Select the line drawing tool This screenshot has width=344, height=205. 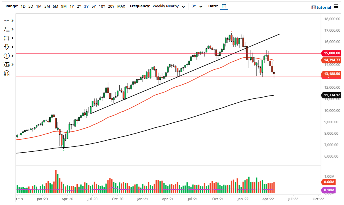7,21
